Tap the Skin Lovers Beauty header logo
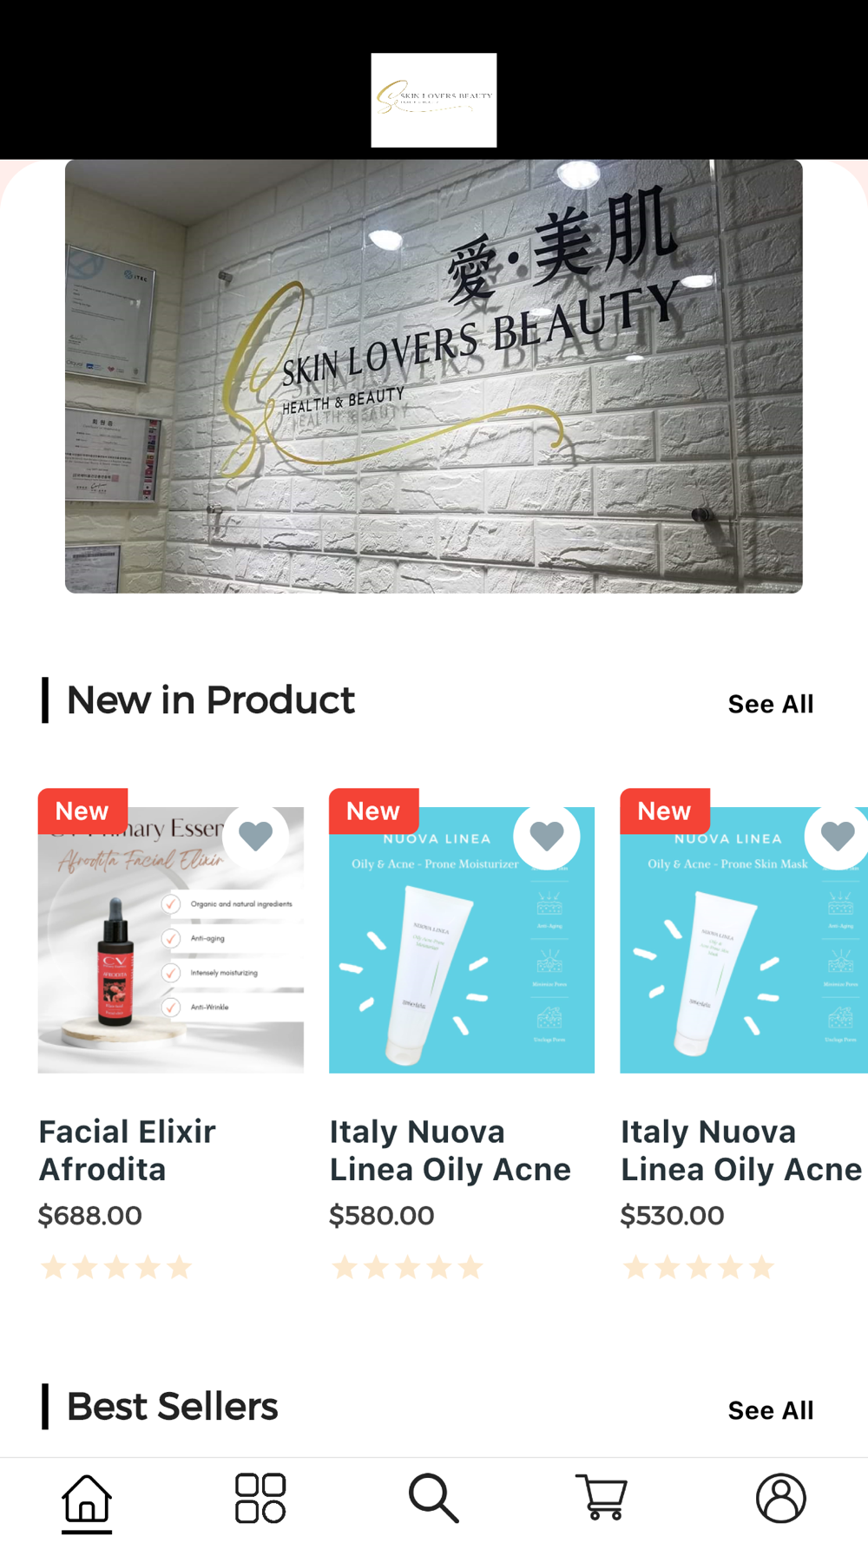Viewport: 868px width, 1543px height. pyautogui.click(x=434, y=101)
